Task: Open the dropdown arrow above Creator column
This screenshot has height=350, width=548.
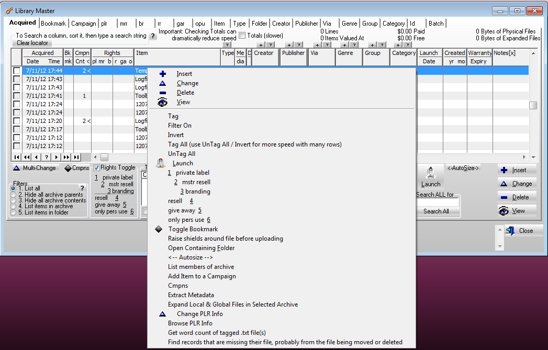Action: 271,45
